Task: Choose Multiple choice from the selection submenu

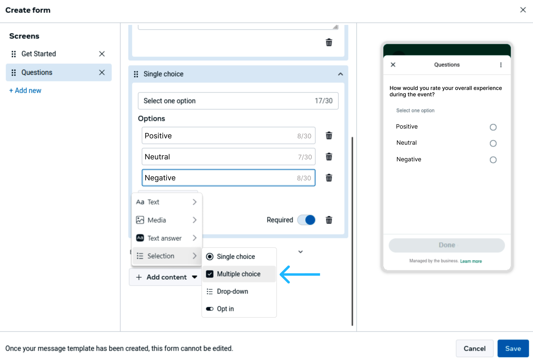Action: pyautogui.click(x=239, y=274)
